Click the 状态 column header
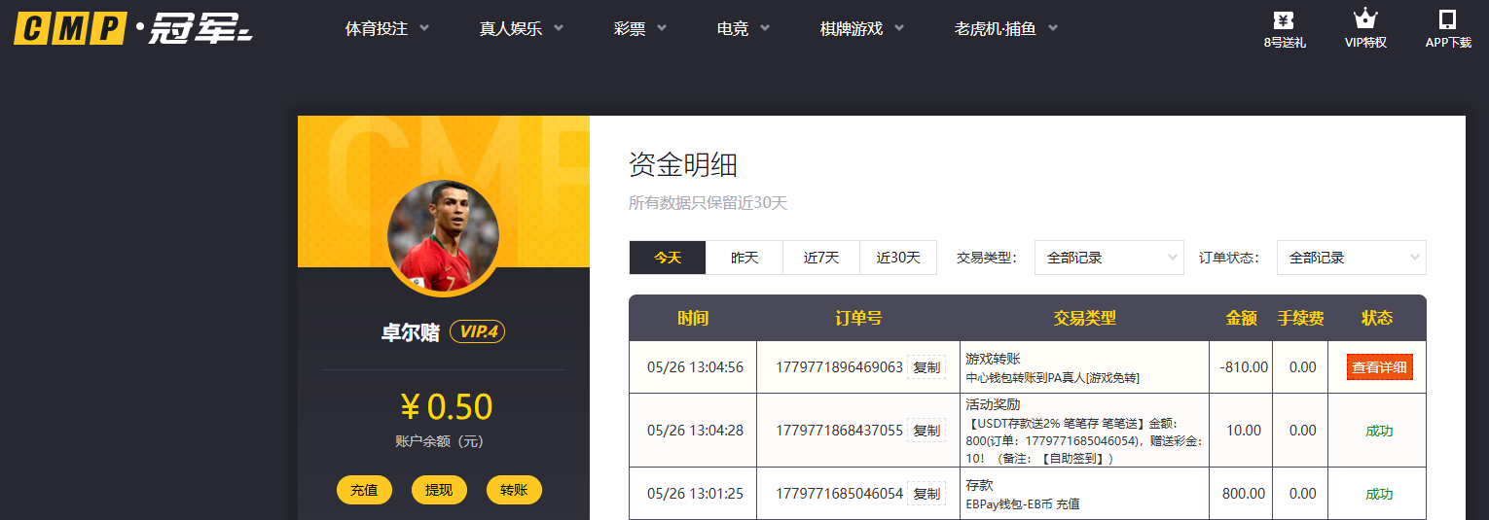Image resolution: width=1489 pixels, height=520 pixels. pos(1377,318)
